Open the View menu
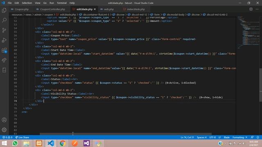Screen dimensions: 262x147 click(37, 3)
